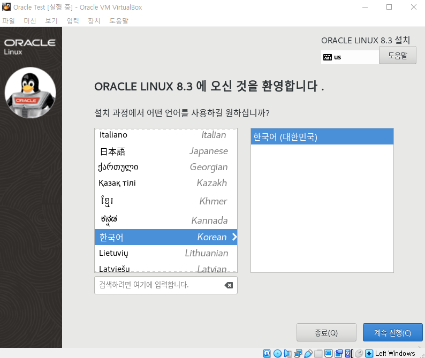The width and height of the screenshot is (425, 358).
Task: Close the VirtualBox window
Action: 414,7
